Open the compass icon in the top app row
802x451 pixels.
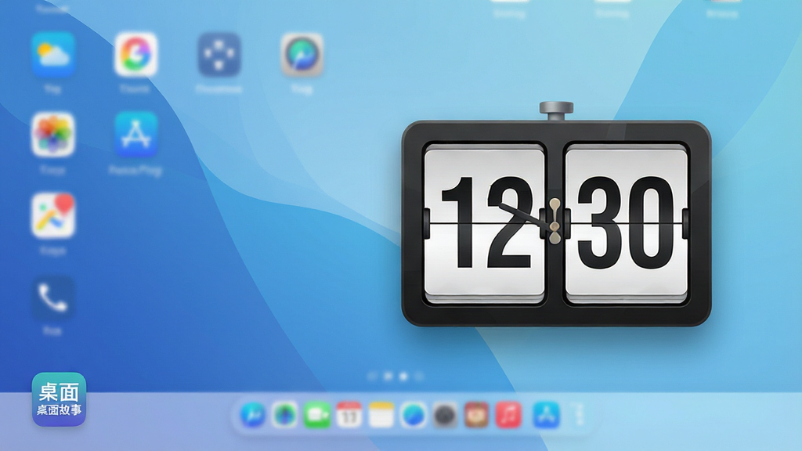[302, 54]
